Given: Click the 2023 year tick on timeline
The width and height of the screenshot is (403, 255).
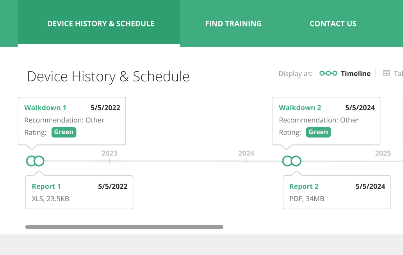Looking at the screenshot, I should 109,154.
